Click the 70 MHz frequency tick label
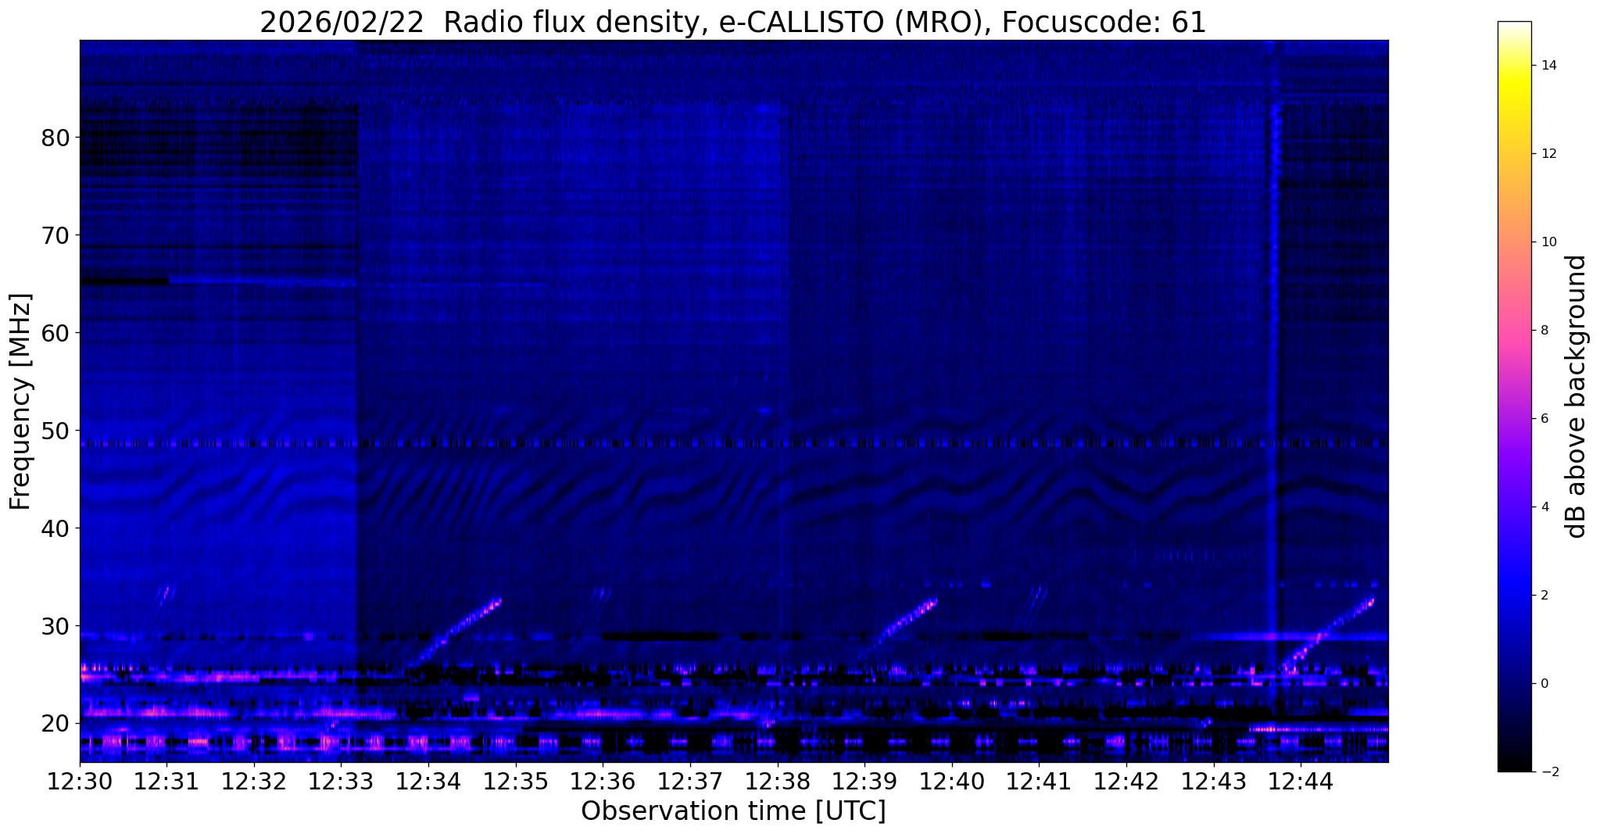Screen dimensions: 1600x834 (55, 235)
